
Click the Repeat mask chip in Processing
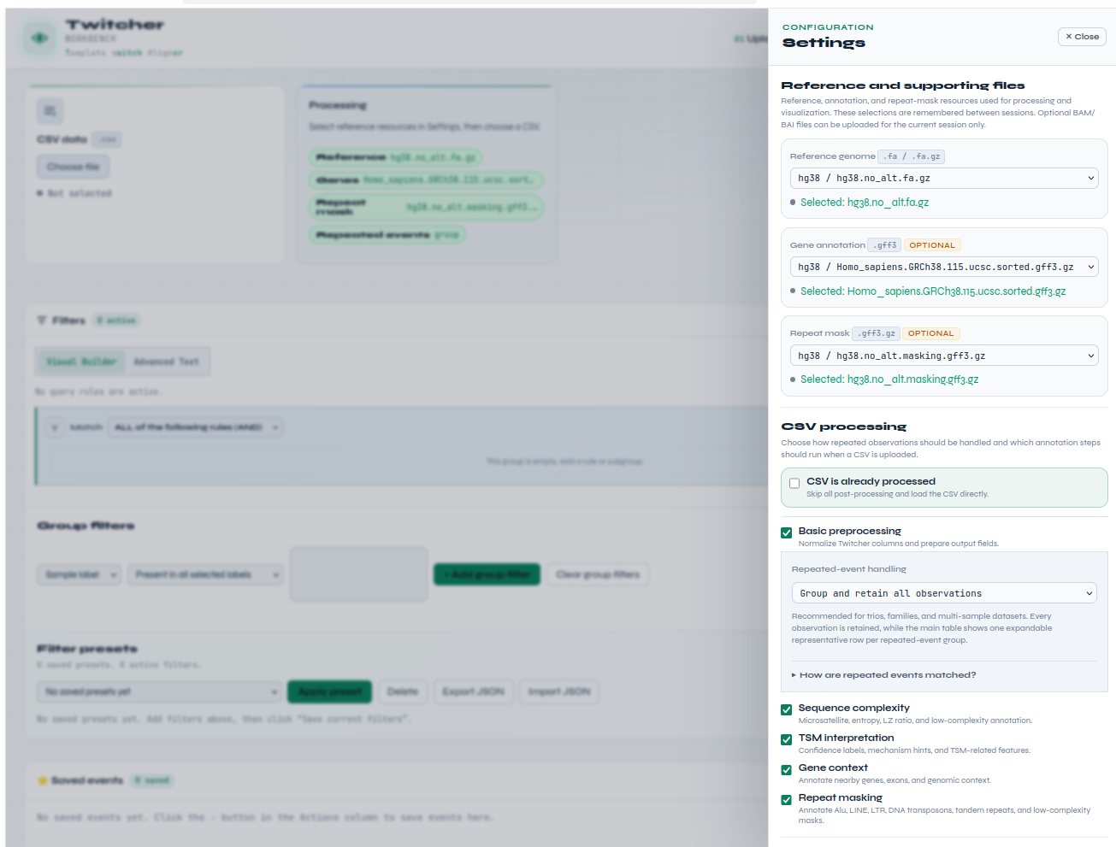426,207
